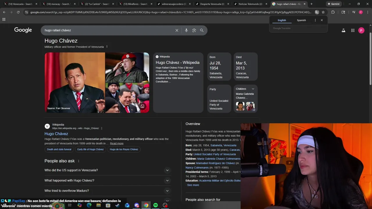Open Discord from the taskbar
The image size is (372, 209).
[137, 205]
